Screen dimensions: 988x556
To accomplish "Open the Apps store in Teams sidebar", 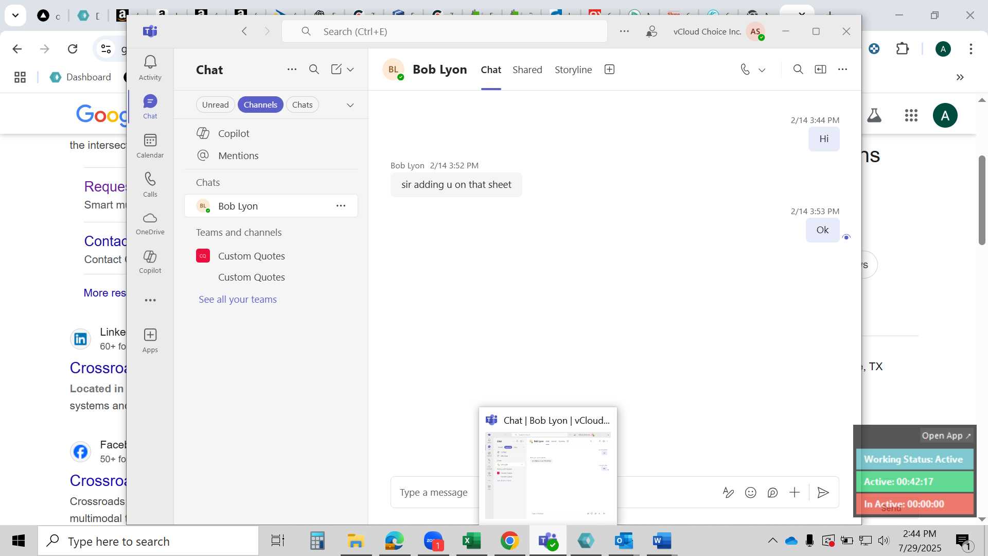I will click(x=150, y=341).
